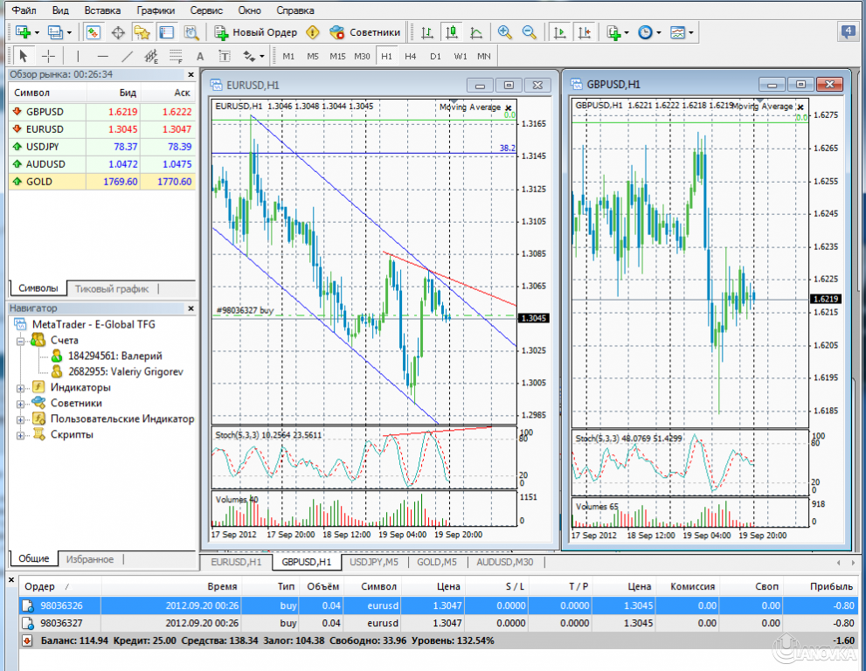
Task: Select the Fibonacci Retracement drawing tool
Action: (x=175, y=54)
